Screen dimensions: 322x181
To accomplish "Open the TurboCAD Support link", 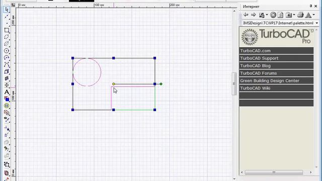I will tap(276, 58).
